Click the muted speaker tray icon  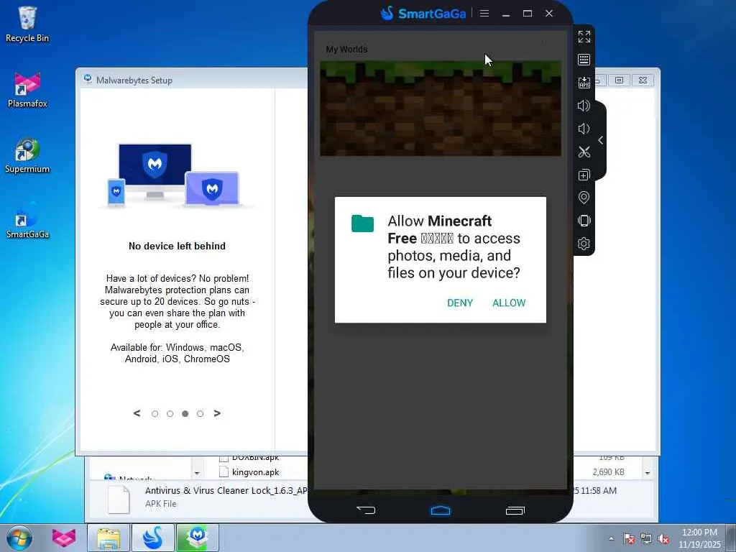(663, 538)
